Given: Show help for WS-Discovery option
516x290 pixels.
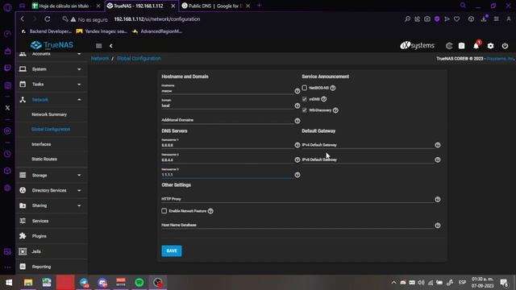Looking at the screenshot, I should 335,110.
